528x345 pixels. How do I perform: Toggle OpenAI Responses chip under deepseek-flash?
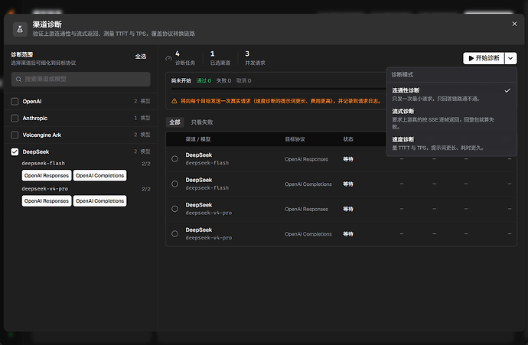(47, 175)
